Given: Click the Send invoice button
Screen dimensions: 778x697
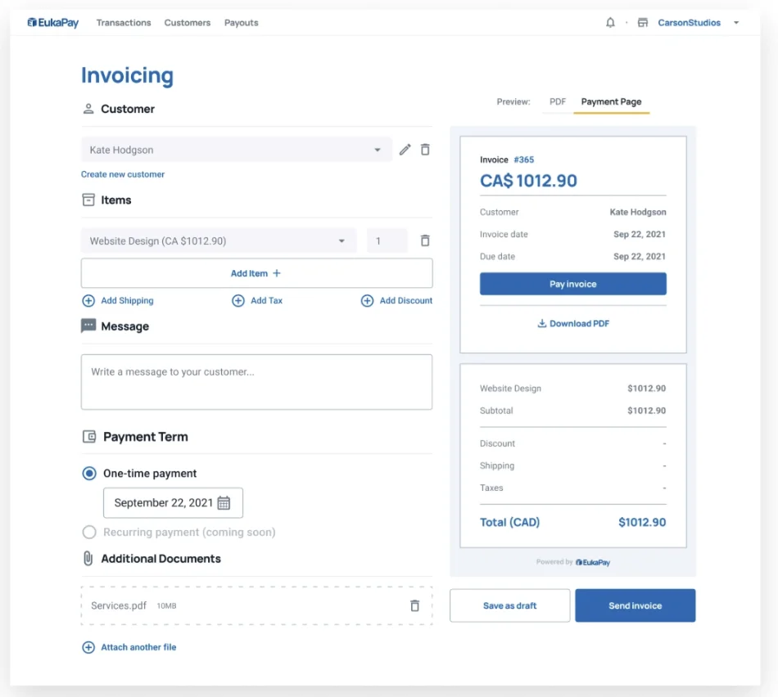Looking at the screenshot, I should point(635,605).
